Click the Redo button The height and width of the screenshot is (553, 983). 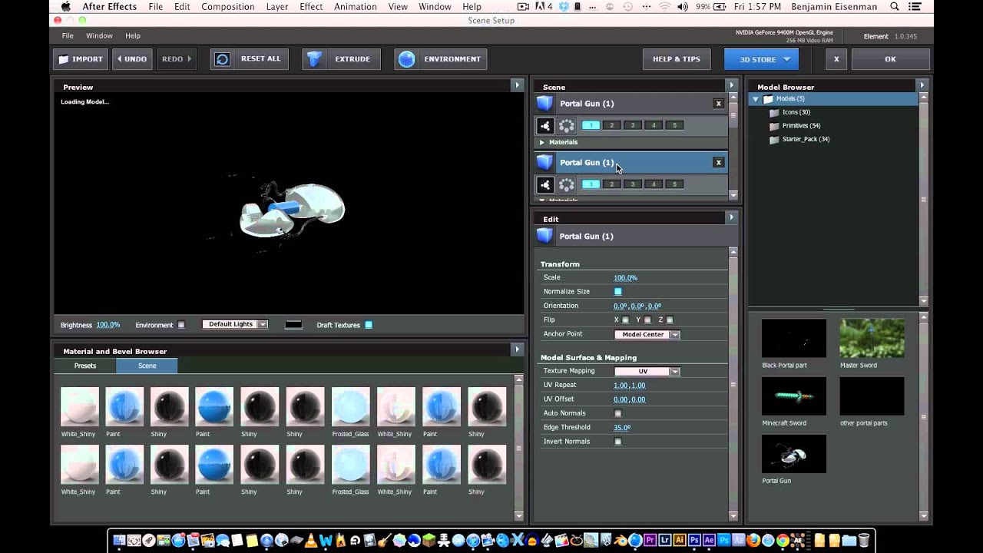(x=177, y=59)
